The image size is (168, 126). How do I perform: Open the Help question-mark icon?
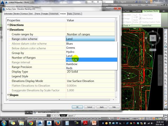[x=147, y=2]
